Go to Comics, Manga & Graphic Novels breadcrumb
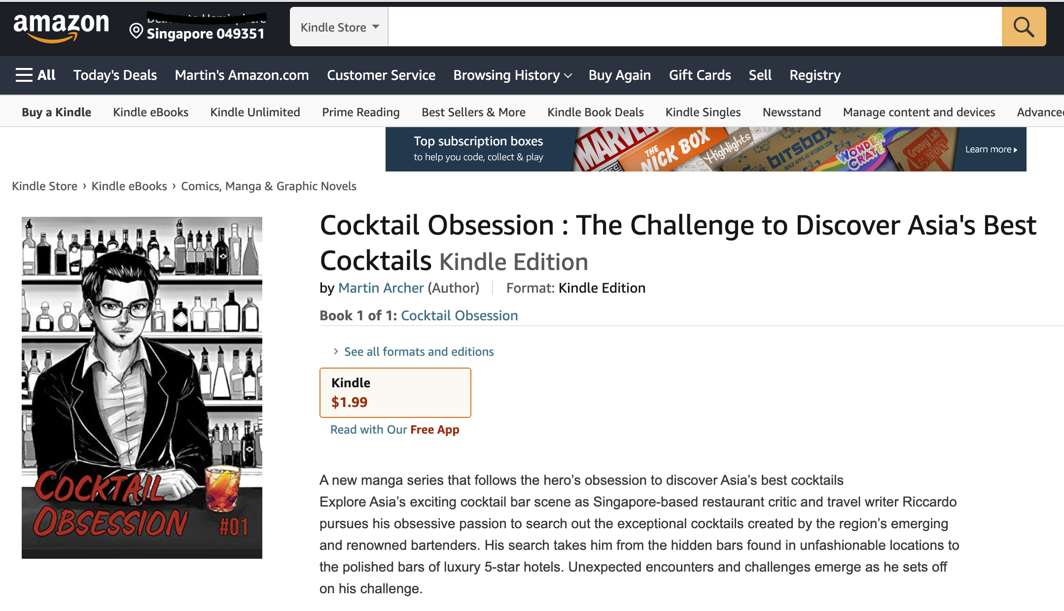 (268, 186)
